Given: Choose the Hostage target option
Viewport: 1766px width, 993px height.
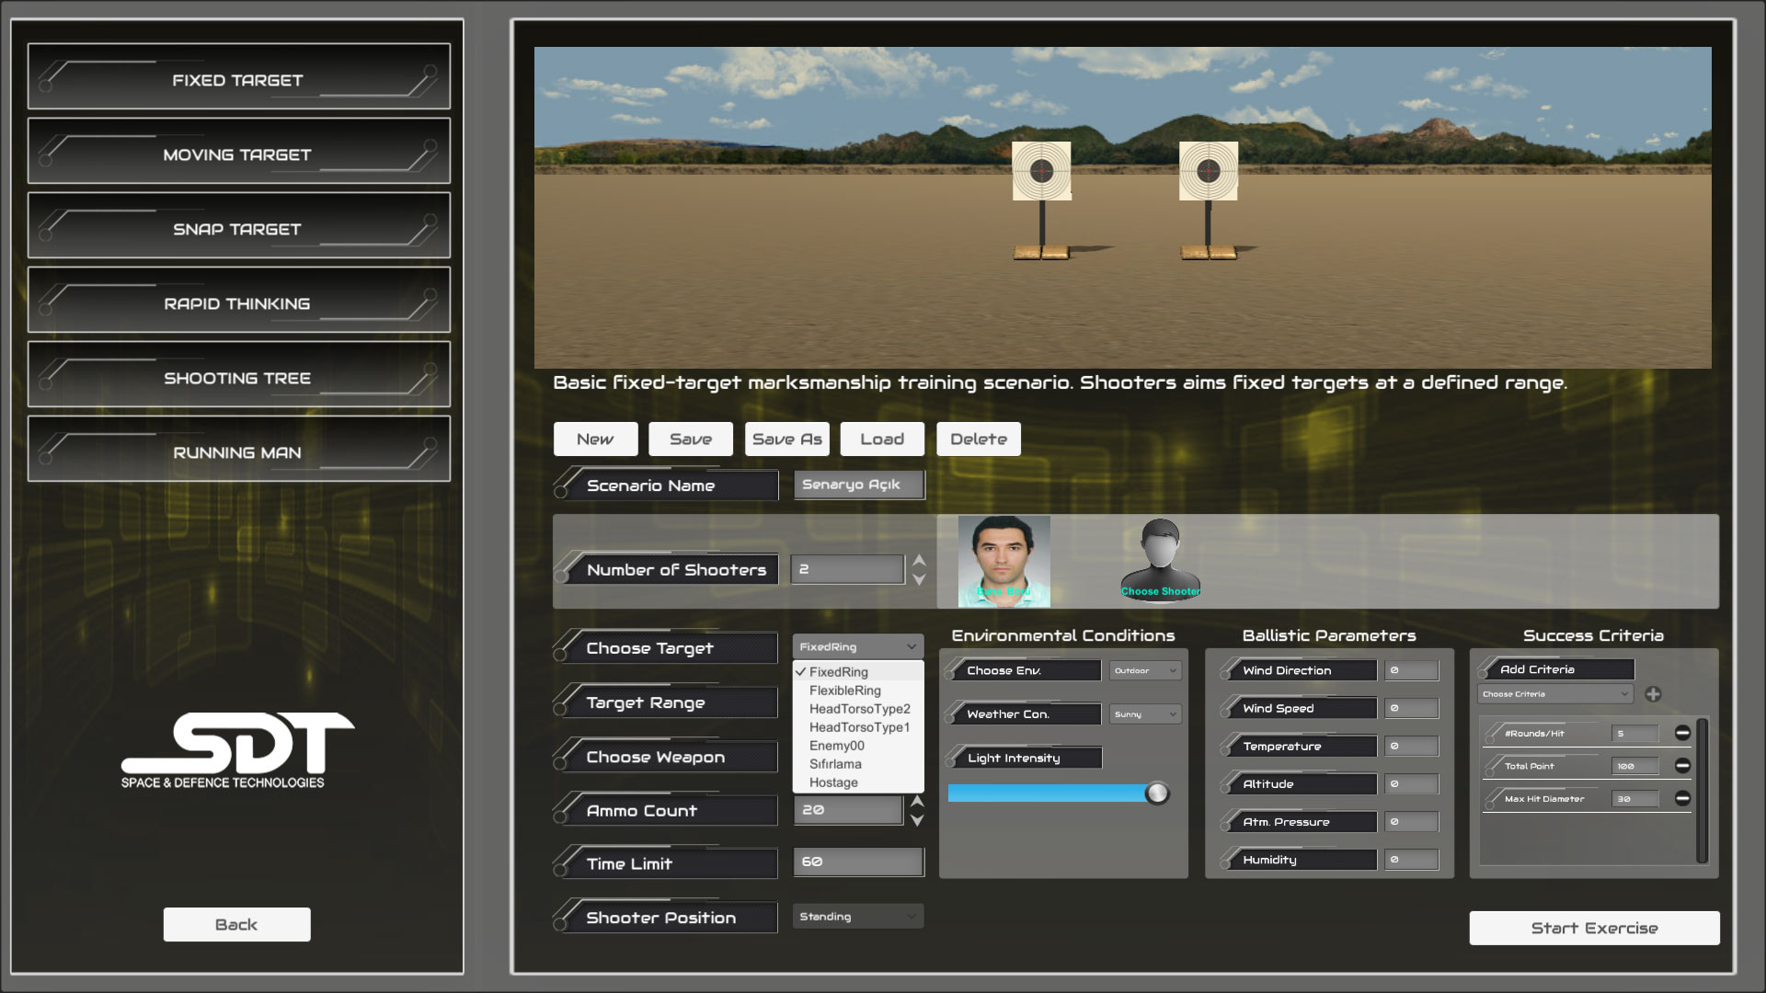Looking at the screenshot, I should coord(833,782).
